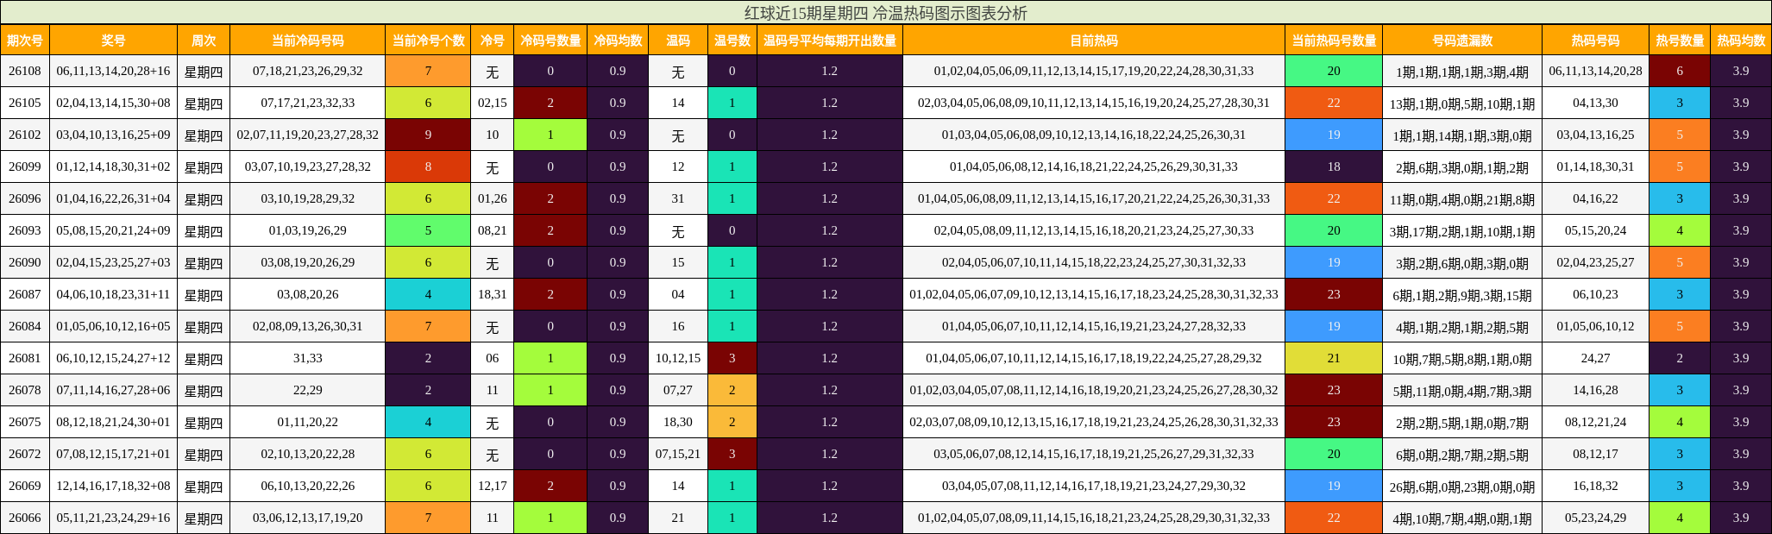The image size is (1772, 534).
Task: Click the 热号数量 column header
Action: tap(1680, 41)
